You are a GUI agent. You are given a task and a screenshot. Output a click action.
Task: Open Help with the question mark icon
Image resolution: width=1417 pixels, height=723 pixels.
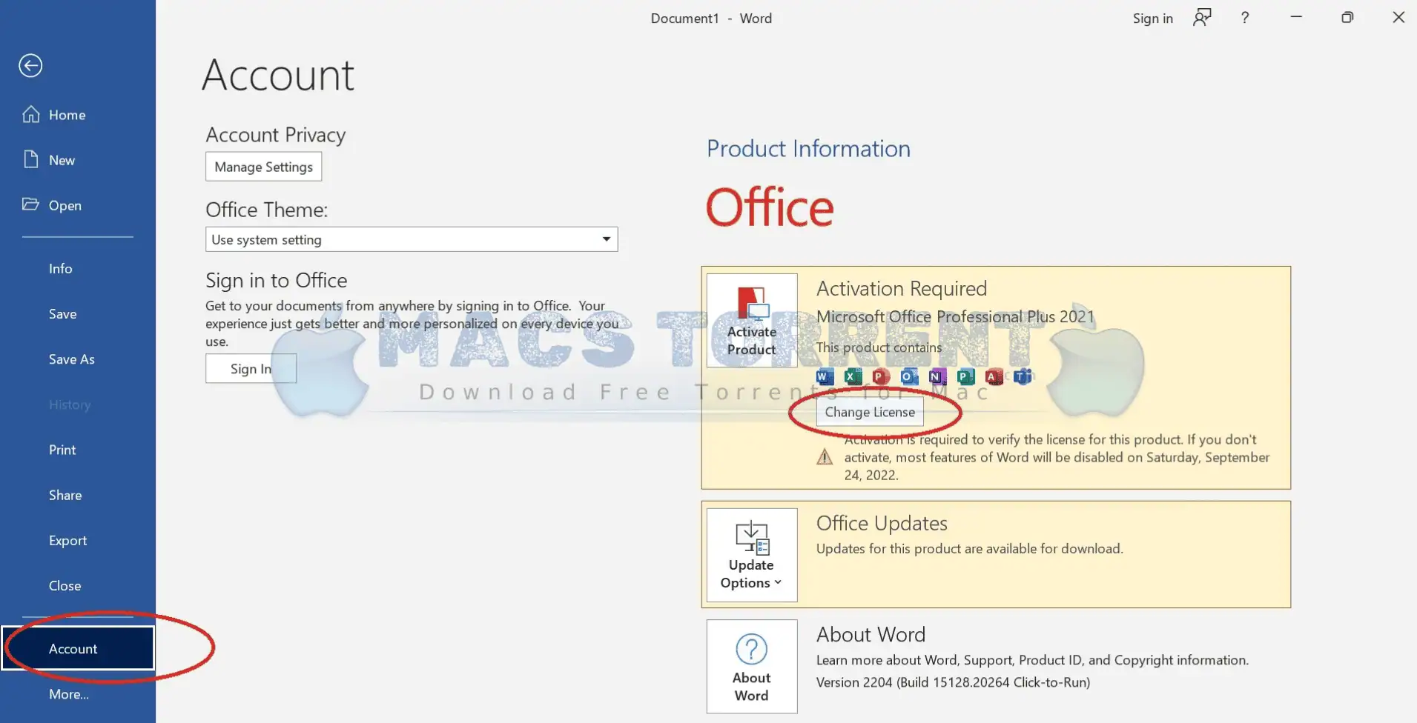click(1245, 18)
